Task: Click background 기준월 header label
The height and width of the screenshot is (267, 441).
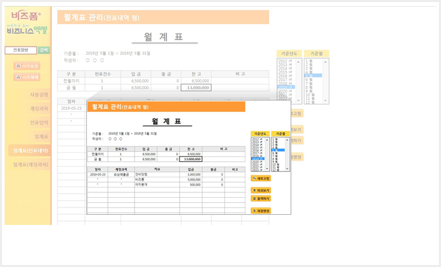Action: coord(317,53)
